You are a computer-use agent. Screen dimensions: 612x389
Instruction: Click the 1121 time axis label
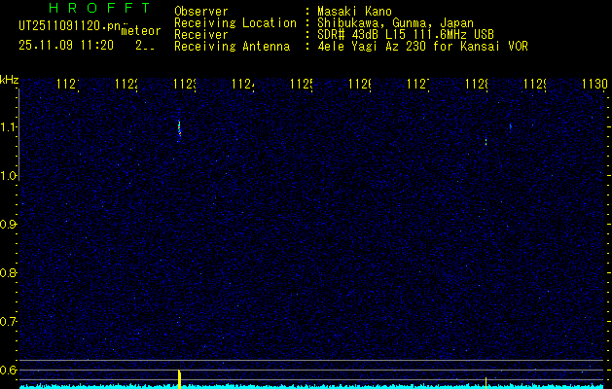pos(69,84)
